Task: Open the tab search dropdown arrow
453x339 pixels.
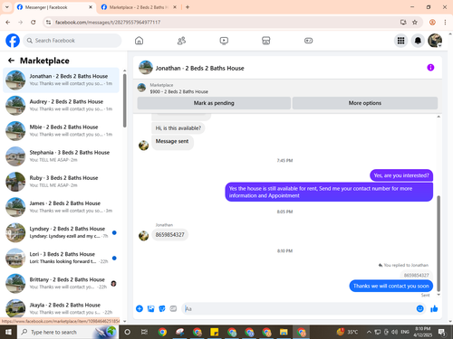Action: click(x=7, y=7)
